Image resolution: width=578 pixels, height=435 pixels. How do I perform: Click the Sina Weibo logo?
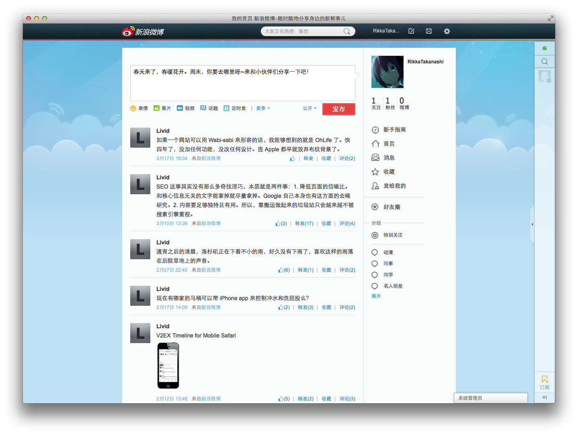coord(143,31)
